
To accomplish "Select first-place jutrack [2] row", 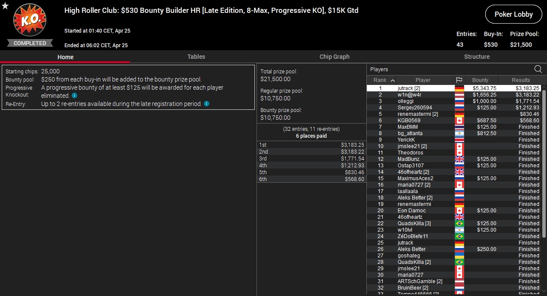I will coord(454,88).
